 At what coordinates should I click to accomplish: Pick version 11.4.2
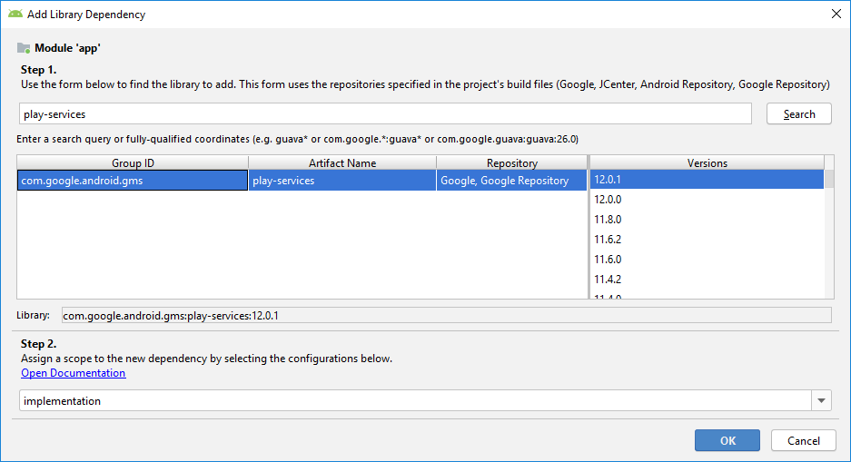(x=705, y=280)
